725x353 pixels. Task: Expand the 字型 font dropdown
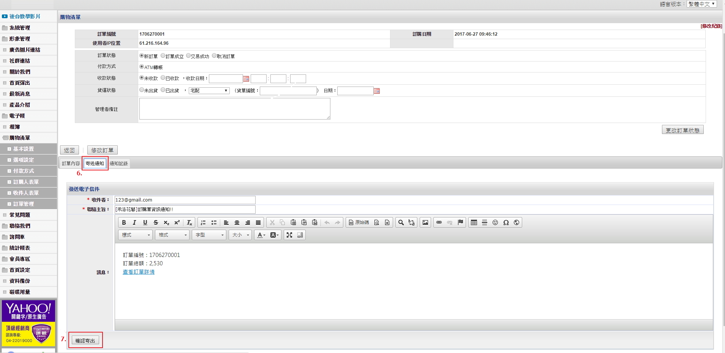tap(209, 235)
